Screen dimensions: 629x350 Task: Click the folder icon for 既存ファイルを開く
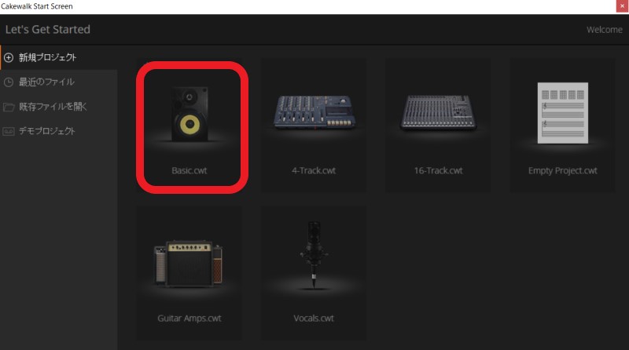(x=9, y=107)
